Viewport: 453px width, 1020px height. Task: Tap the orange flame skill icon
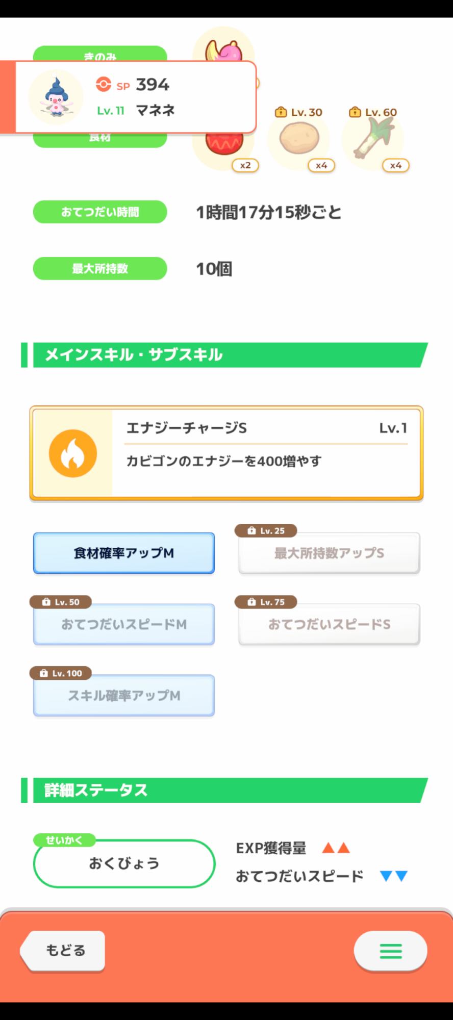(73, 453)
